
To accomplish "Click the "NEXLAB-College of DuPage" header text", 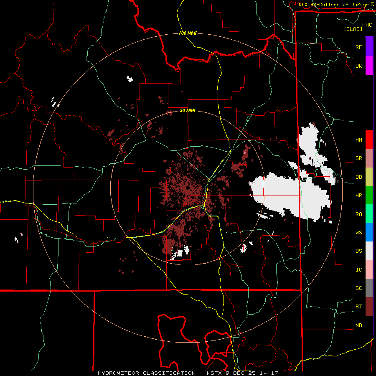I will (333, 5).
